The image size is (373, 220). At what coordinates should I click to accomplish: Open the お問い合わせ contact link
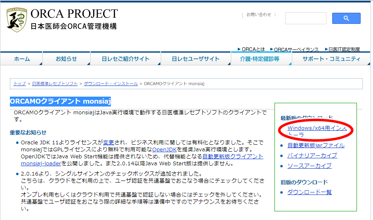click(x=258, y=14)
